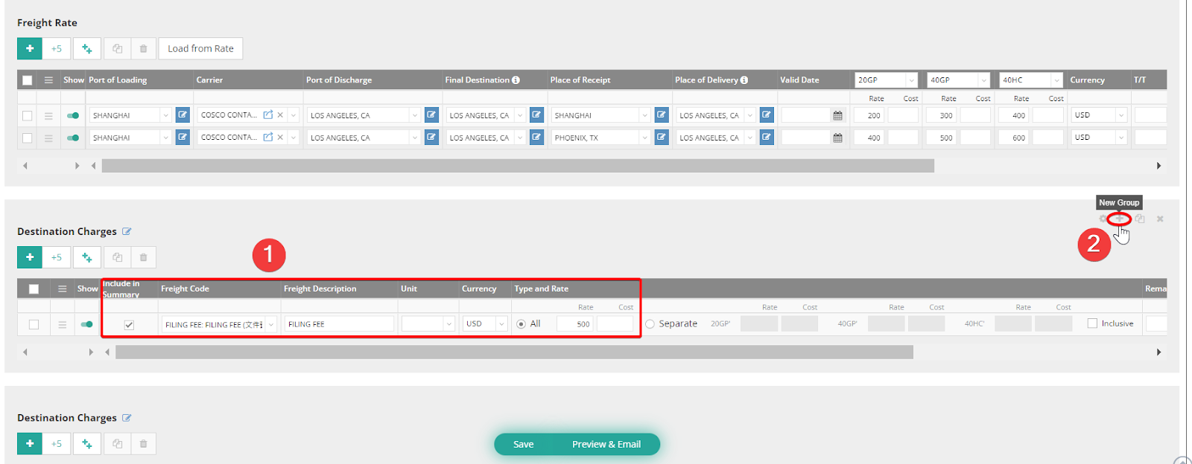The image size is (1192, 464).
Task: Click the Save button
Action: [x=523, y=444]
